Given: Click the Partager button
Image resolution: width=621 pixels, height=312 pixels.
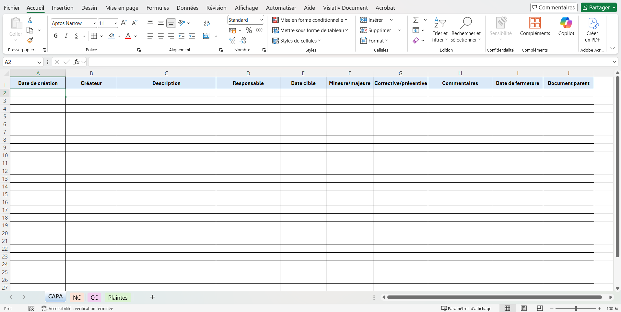Looking at the screenshot, I should coord(596,7).
